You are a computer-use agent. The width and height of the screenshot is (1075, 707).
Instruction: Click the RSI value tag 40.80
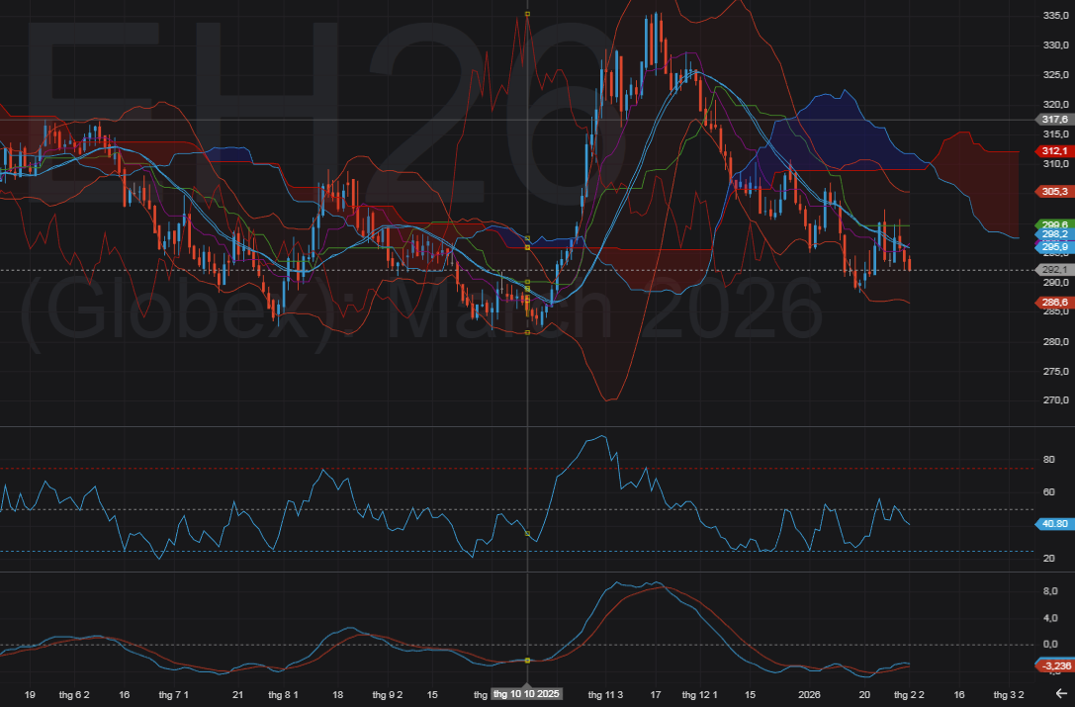pos(1054,524)
